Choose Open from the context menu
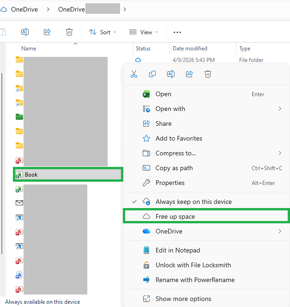The image size is (290, 307). 207,94
